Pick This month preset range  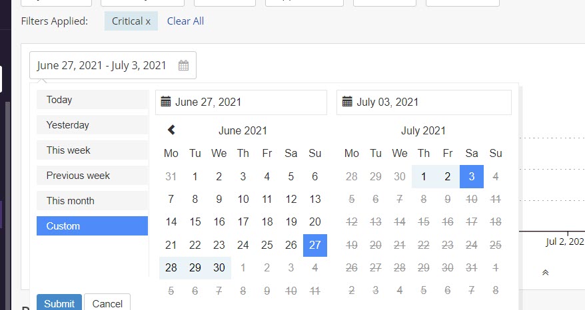(92, 201)
